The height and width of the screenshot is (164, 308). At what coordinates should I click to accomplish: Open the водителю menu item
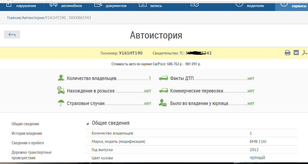[x=255, y=6]
